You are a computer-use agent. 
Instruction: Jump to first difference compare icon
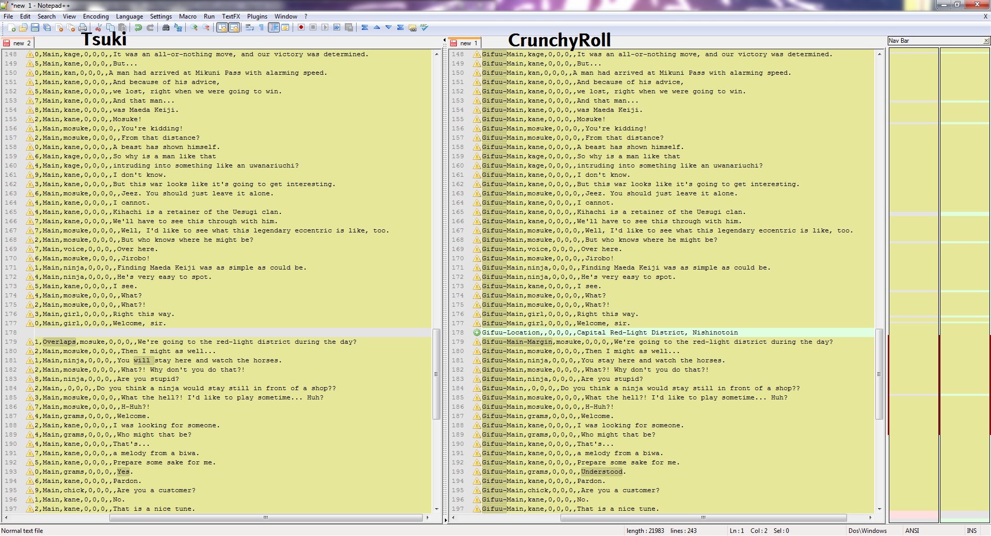coord(365,28)
